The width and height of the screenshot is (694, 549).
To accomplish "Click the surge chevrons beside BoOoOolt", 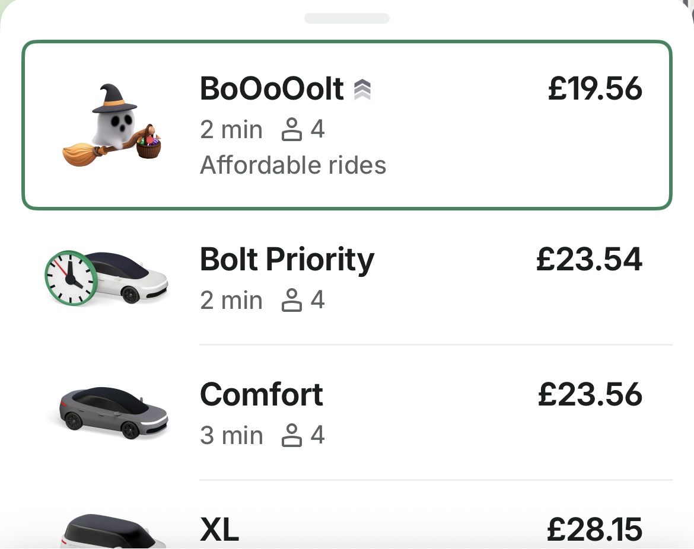I will [362, 90].
